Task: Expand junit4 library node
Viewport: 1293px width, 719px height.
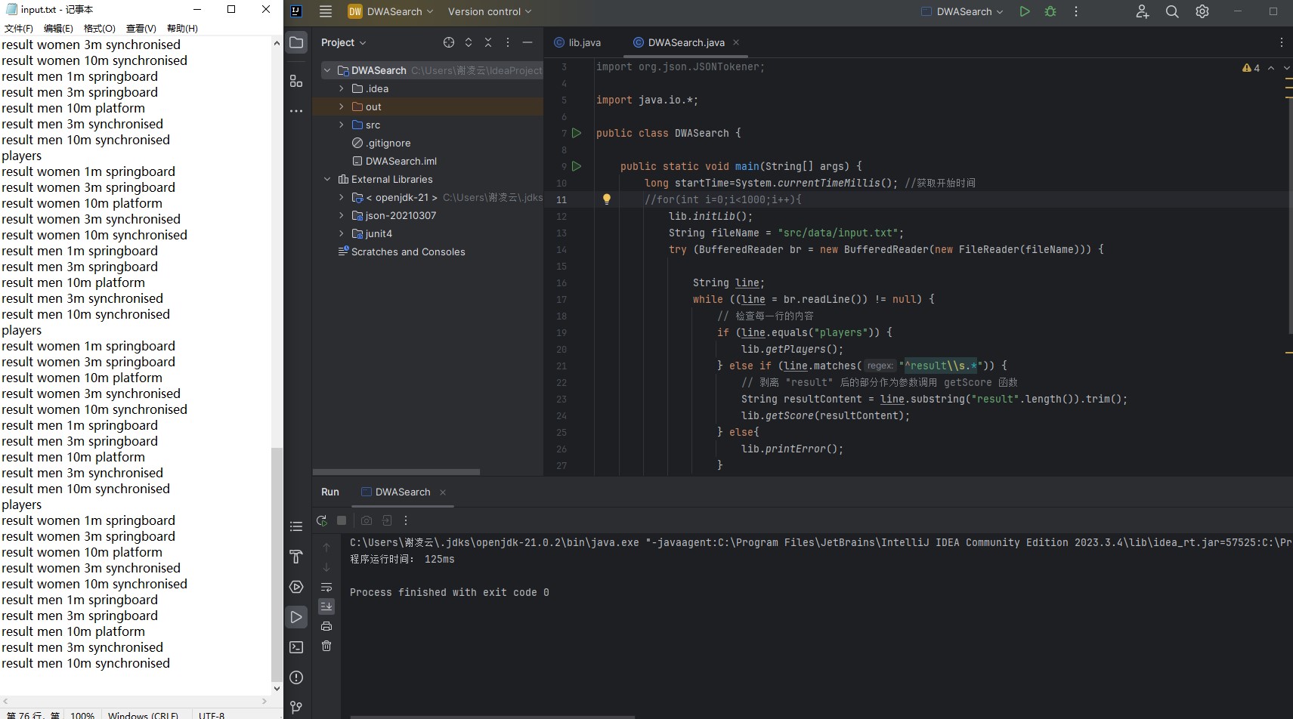Action: tap(342, 233)
